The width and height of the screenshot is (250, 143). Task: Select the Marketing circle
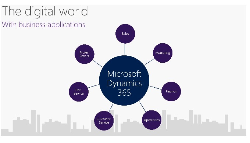point(162,53)
